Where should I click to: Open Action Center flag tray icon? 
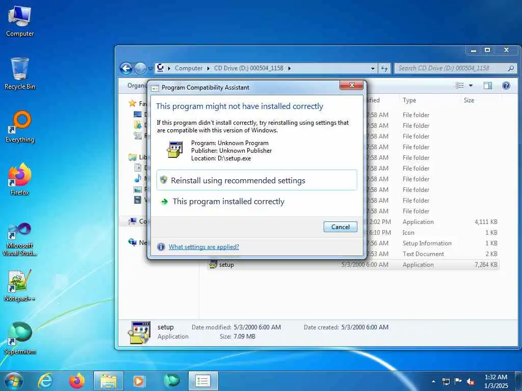click(458, 381)
